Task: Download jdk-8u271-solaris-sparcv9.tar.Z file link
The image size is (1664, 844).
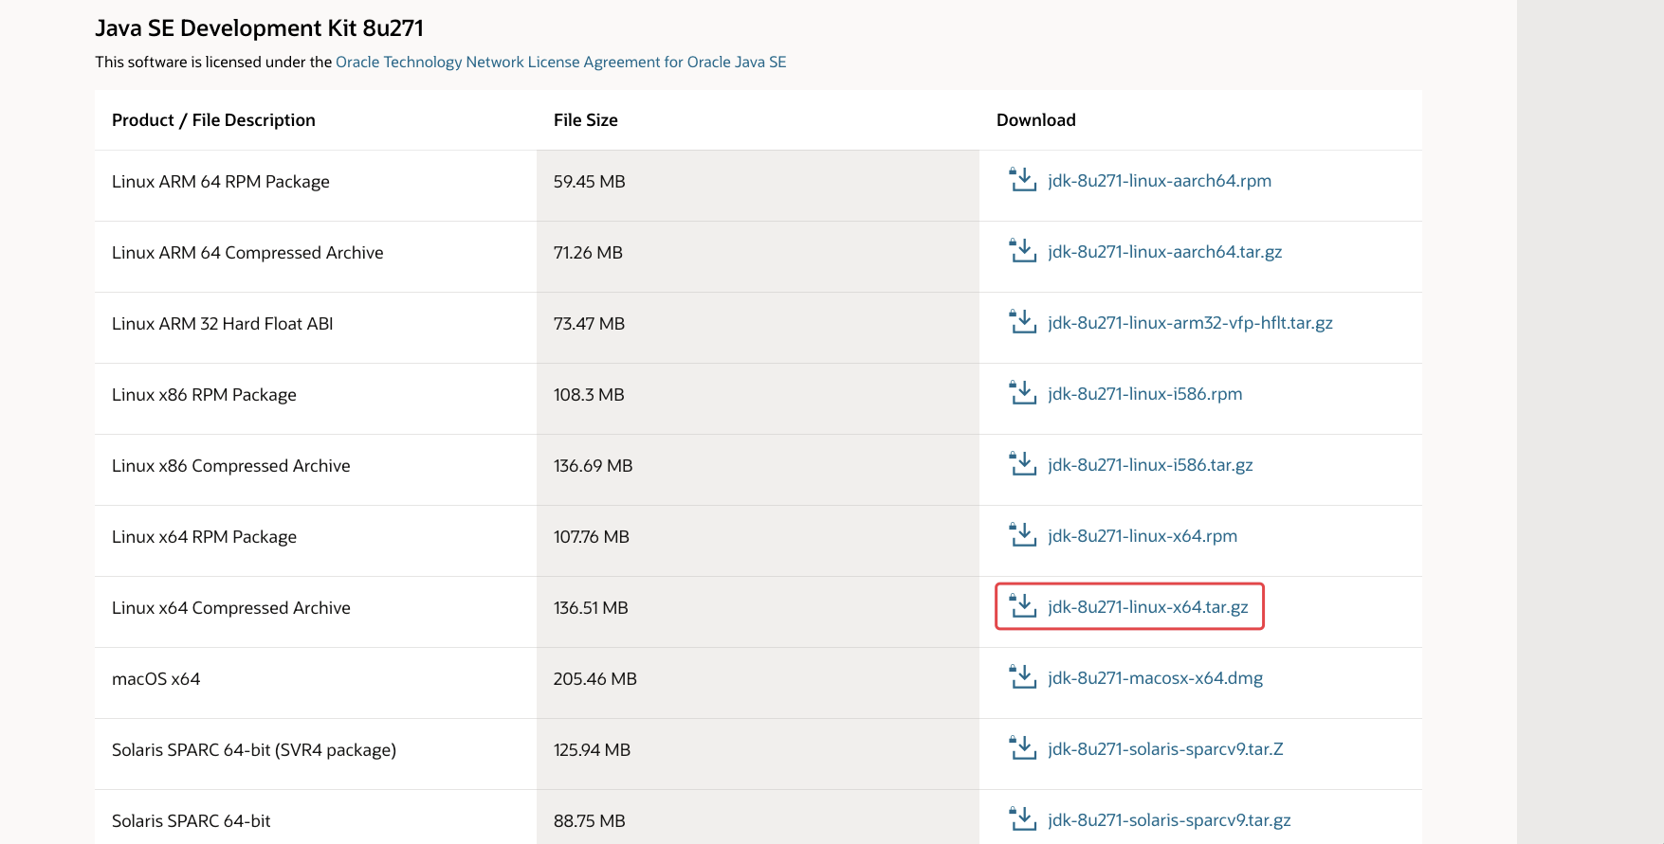Action: pyautogui.click(x=1166, y=749)
